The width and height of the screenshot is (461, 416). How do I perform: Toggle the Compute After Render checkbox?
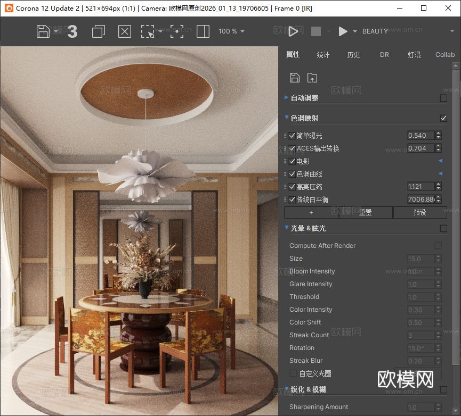pos(438,245)
